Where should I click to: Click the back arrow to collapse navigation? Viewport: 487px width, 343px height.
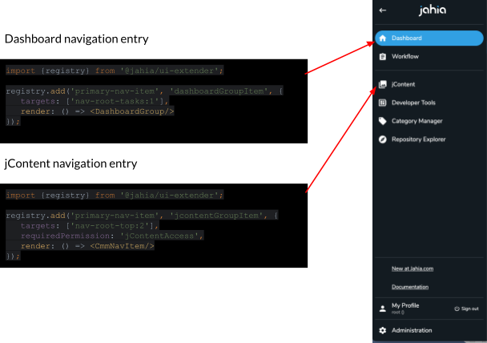(383, 10)
